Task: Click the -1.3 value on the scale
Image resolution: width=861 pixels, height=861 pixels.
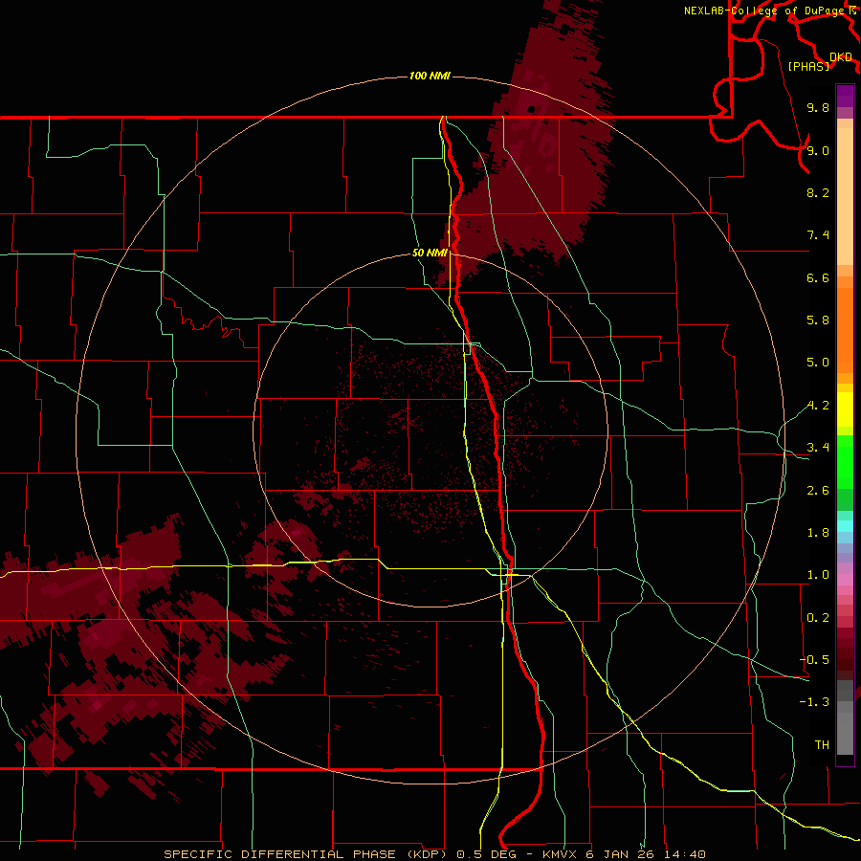Action: click(x=814, y=702)
